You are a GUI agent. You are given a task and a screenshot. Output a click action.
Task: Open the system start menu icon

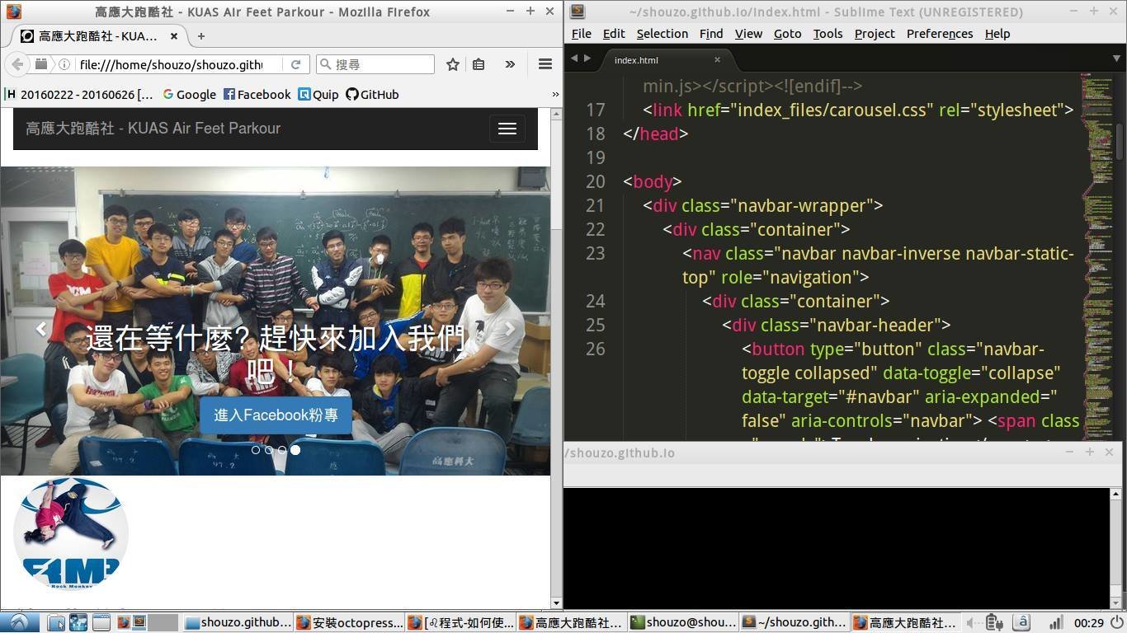click(x=18, y=622)
